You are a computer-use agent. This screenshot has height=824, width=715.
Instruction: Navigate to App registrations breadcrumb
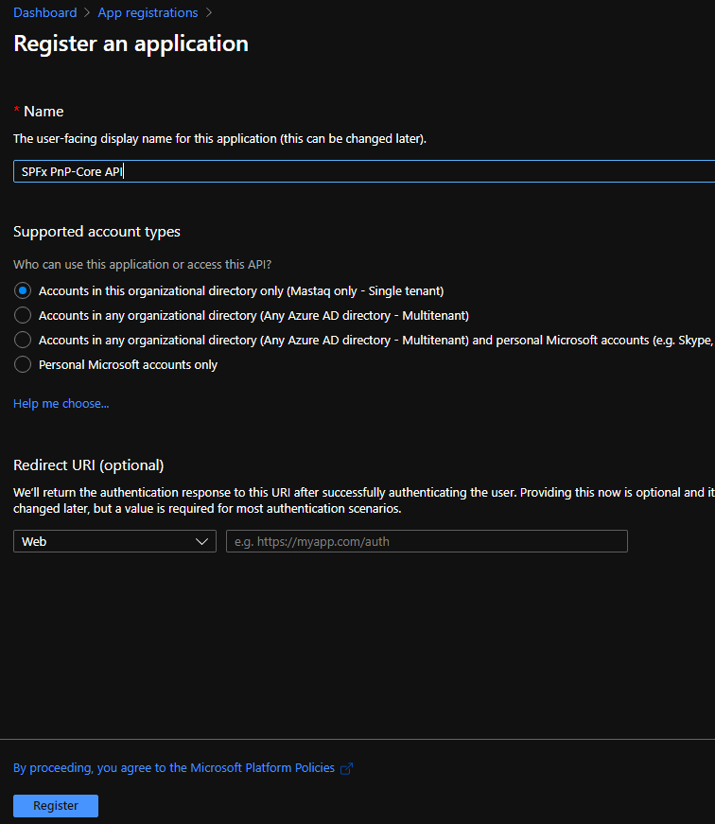[148, 13]
